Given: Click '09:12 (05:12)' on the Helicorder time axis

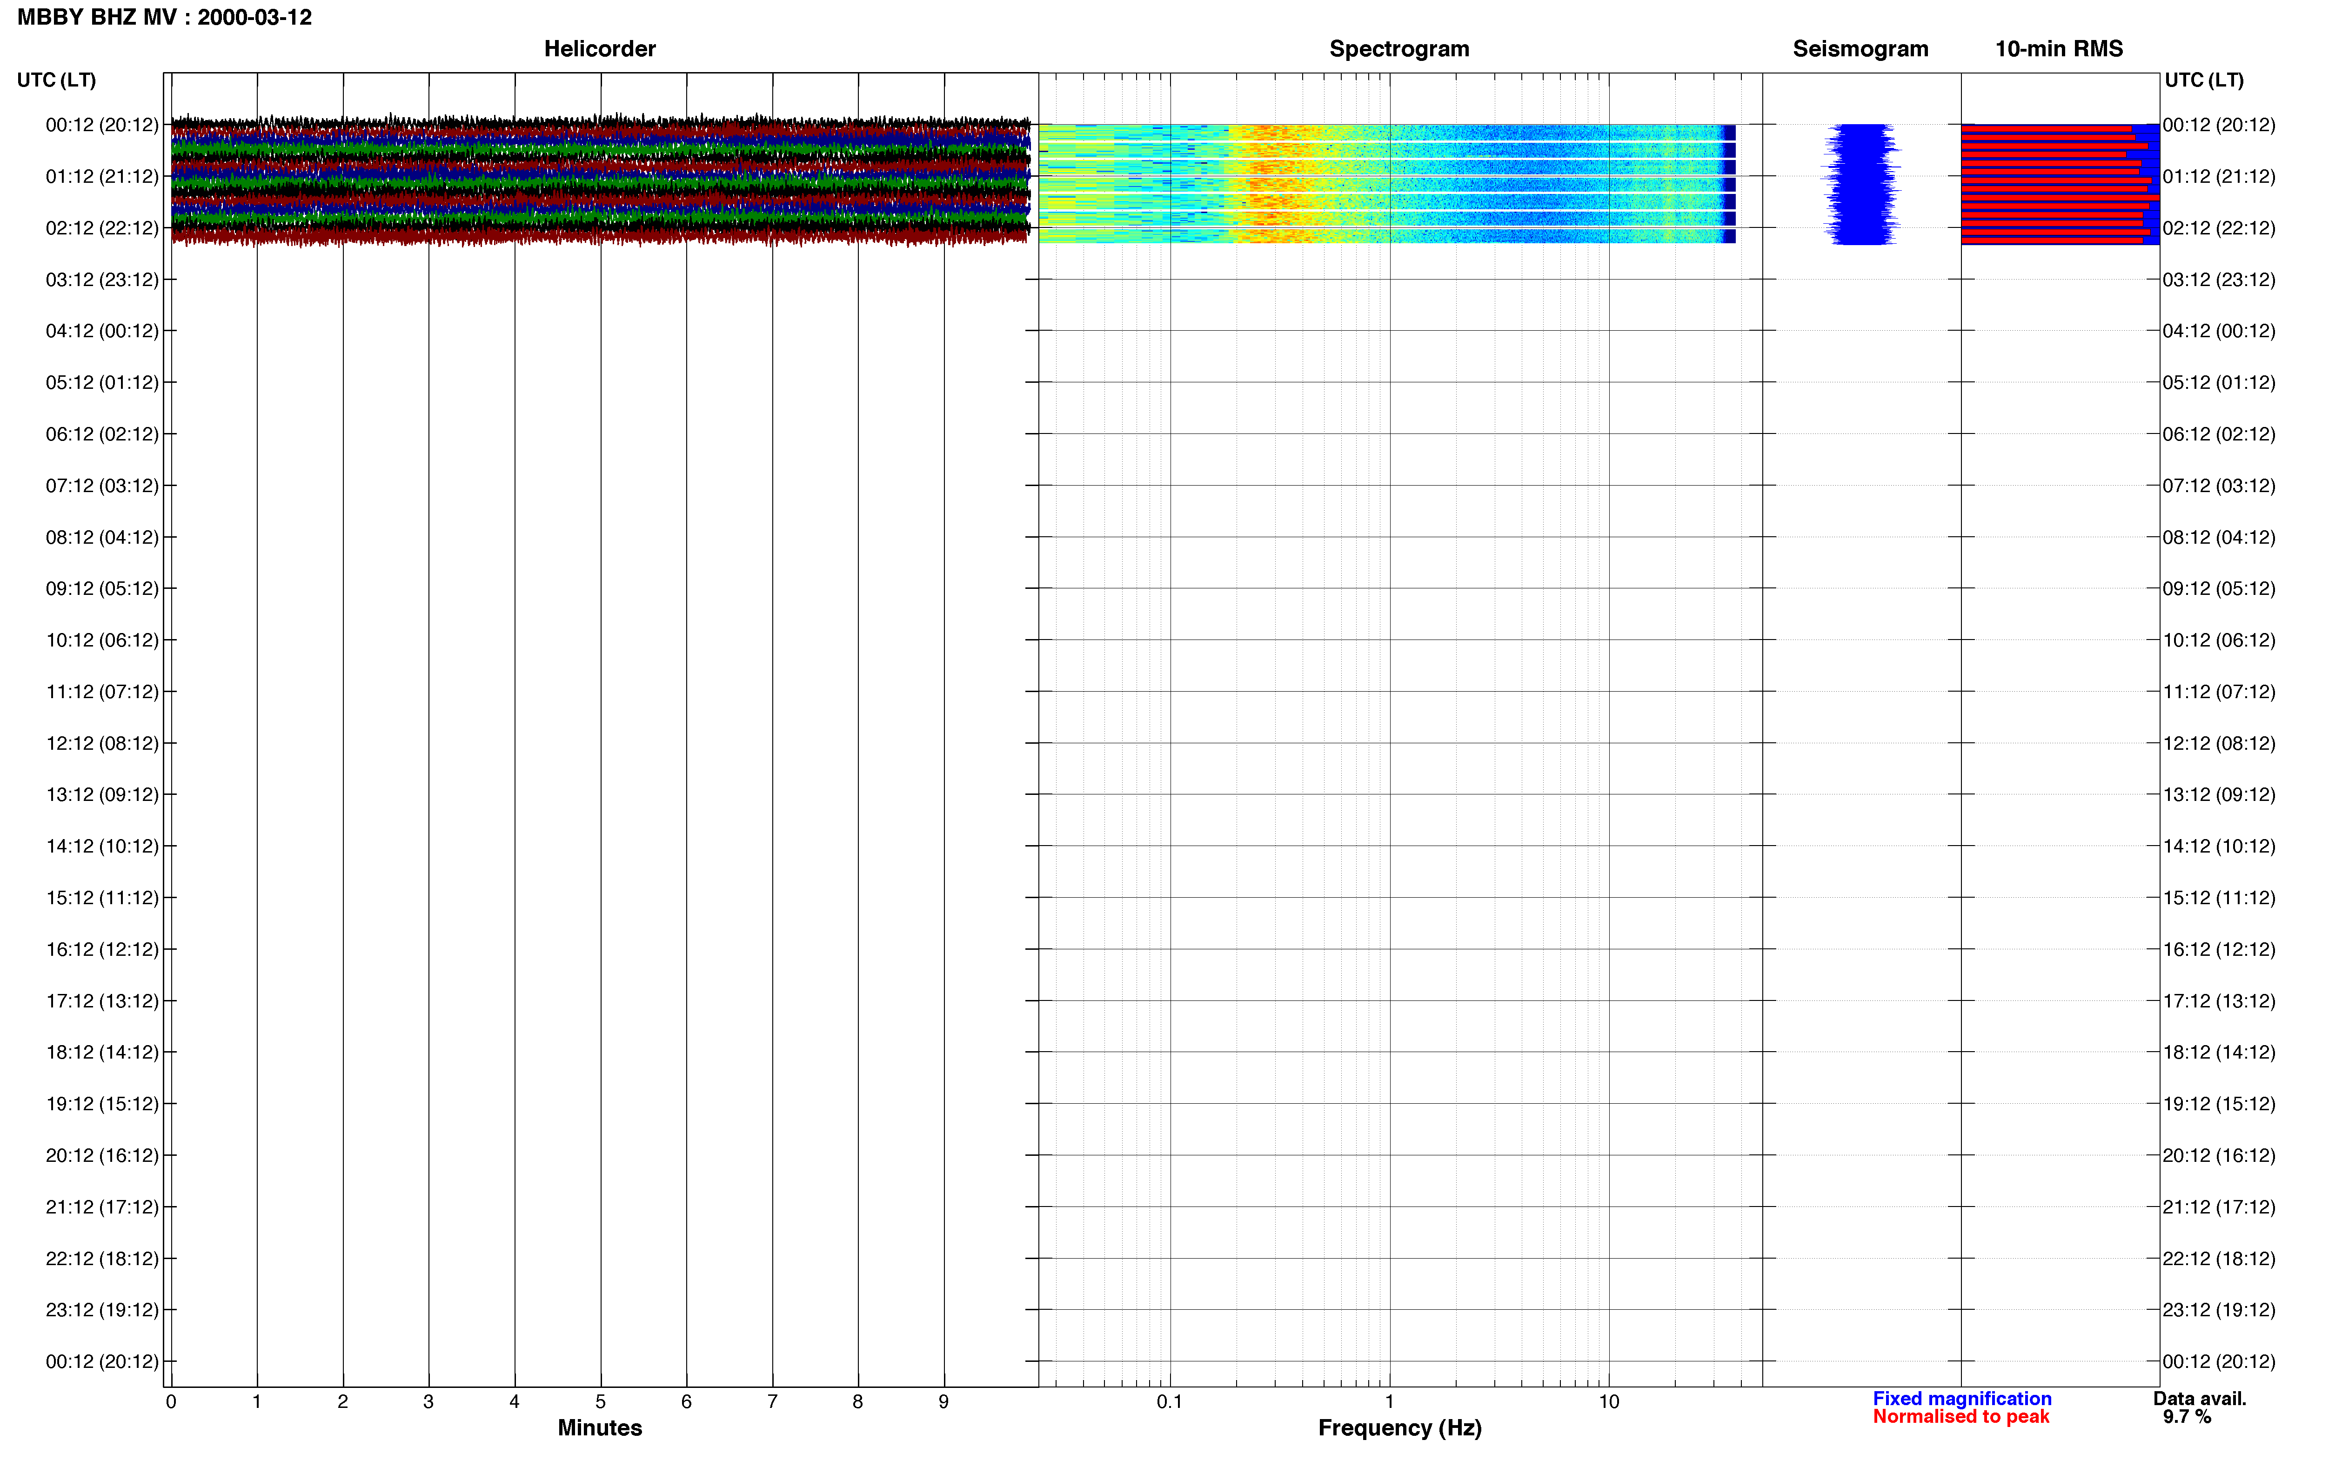Looking at the screenshot, I should [102, 588].
